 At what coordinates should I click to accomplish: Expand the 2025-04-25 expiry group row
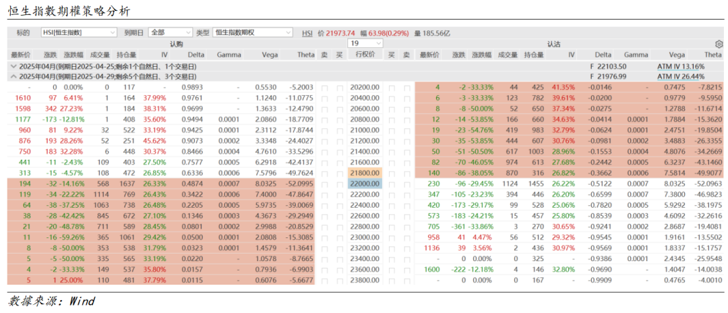13,66
